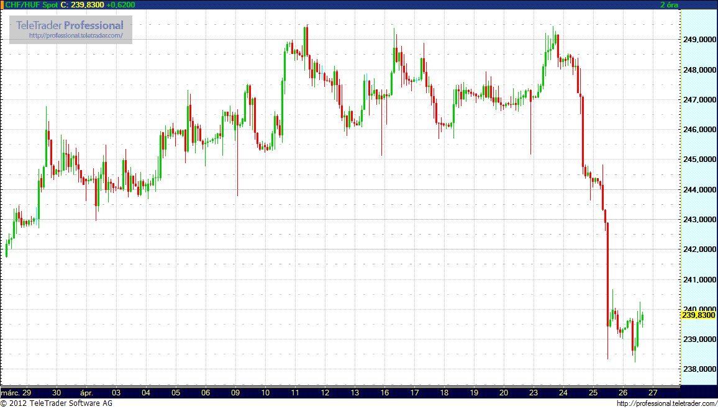Click the yellow 239,8300 current price marker
The height and width of the screenshot is (409, 718).
(699, 315)
